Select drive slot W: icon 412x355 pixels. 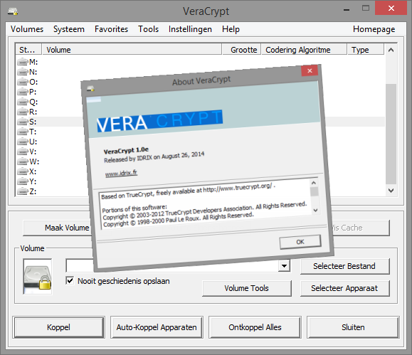23,162
